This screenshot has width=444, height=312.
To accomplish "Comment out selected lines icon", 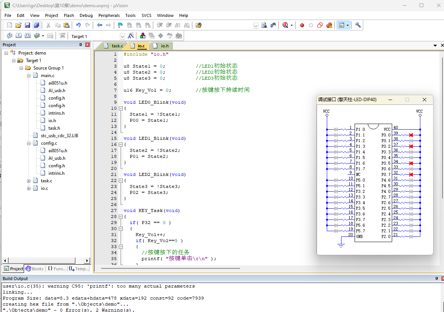I will point(178,25).
